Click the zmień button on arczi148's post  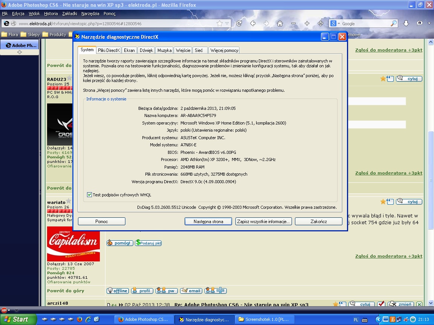pyautogui.click(x=401, y=304)
